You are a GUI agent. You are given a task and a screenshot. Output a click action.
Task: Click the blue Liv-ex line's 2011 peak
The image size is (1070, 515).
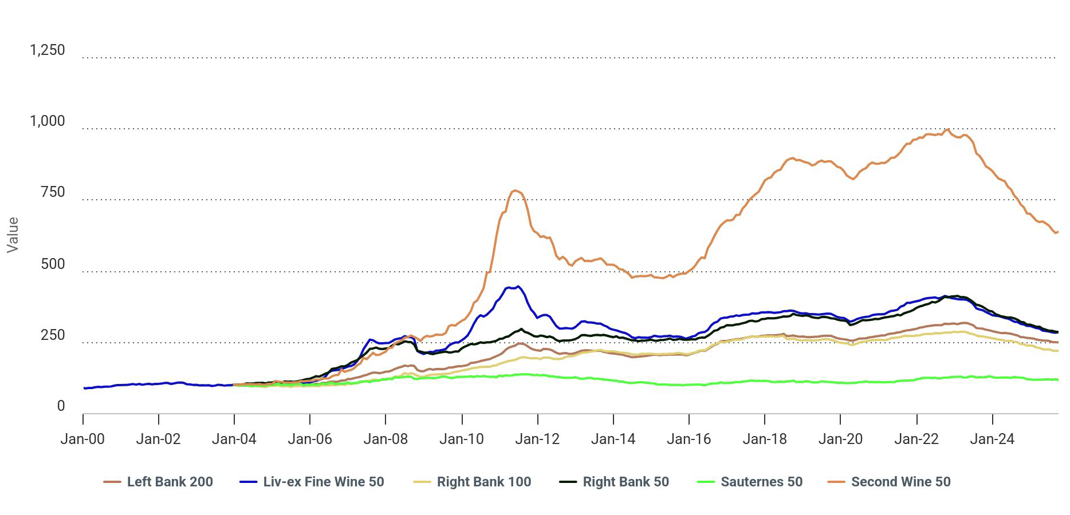point(518,287)
